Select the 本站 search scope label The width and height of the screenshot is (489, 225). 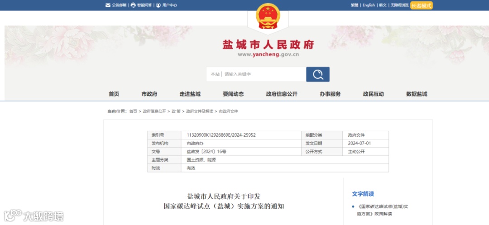coord(215,74)
